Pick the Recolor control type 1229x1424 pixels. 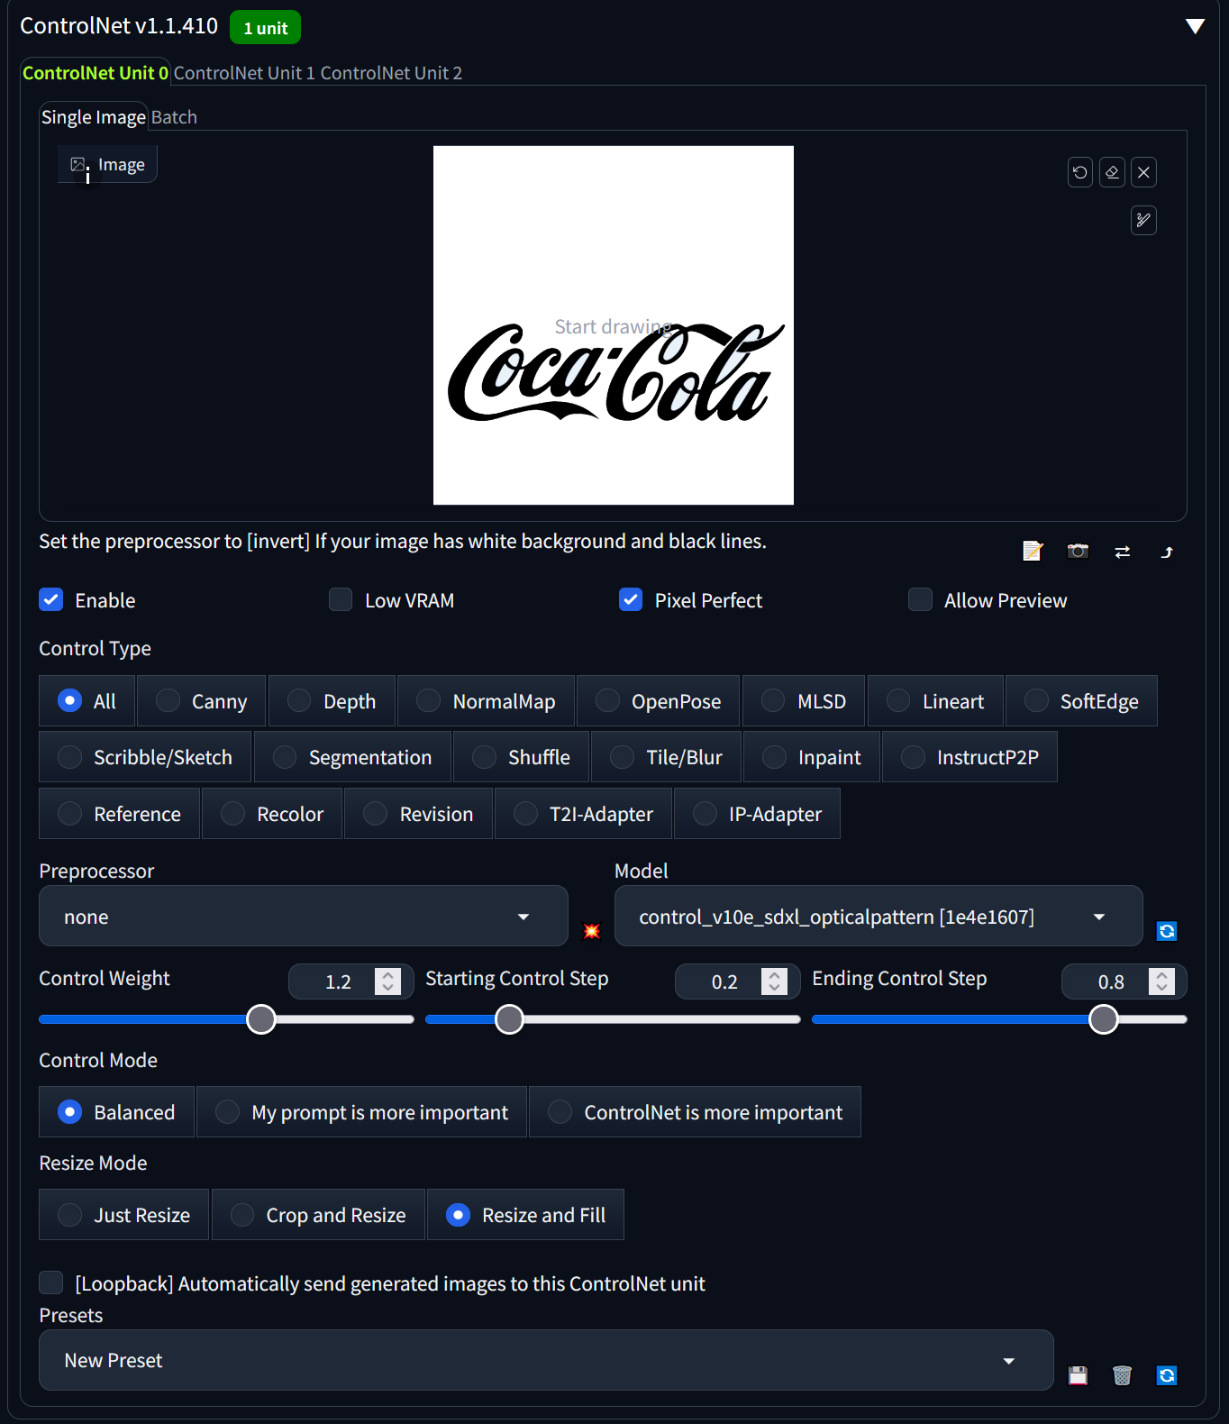(272, 813)
